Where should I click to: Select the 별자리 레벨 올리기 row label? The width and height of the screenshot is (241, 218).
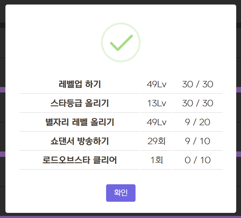(x=80, y=122)
